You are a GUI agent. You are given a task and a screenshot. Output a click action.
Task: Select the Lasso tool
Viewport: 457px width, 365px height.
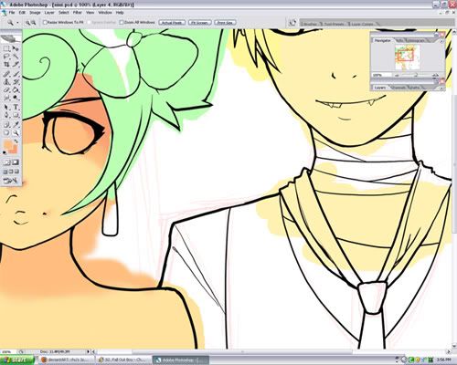(x=6, y=57)
